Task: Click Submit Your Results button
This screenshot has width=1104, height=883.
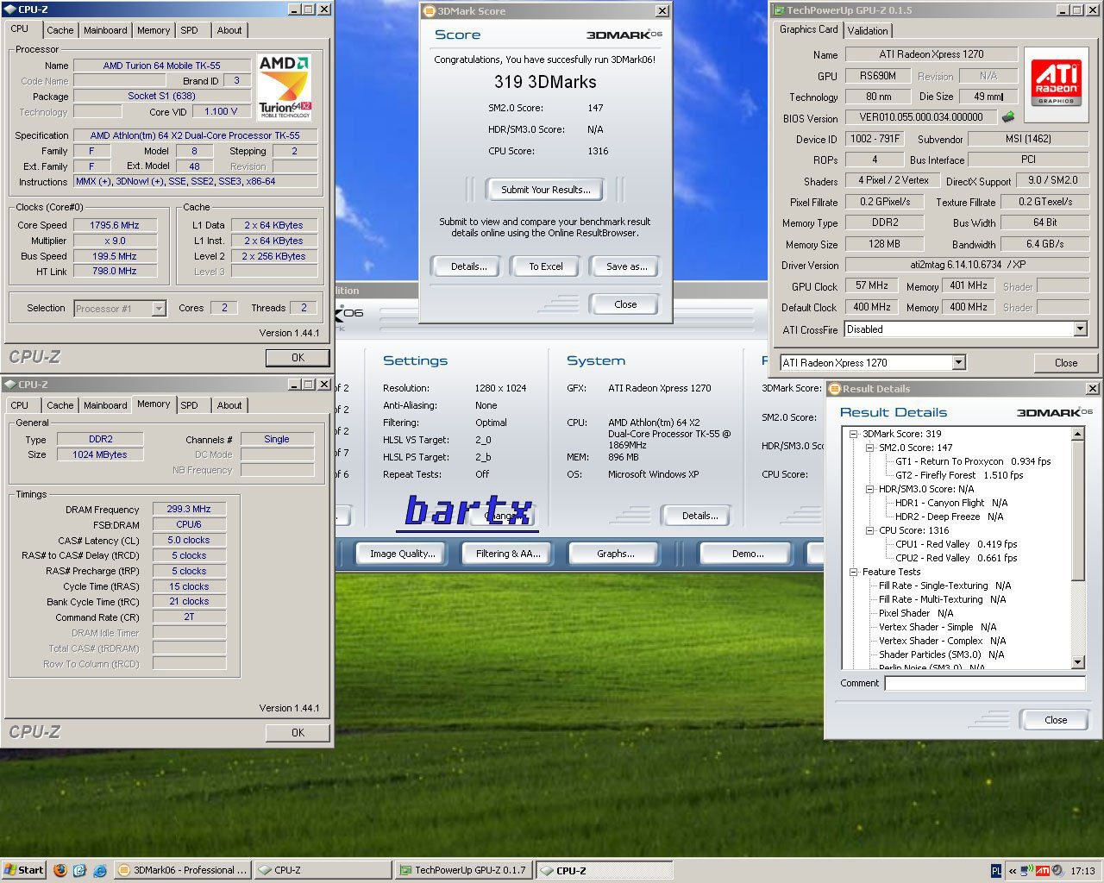Action: [x=545, y=190]
